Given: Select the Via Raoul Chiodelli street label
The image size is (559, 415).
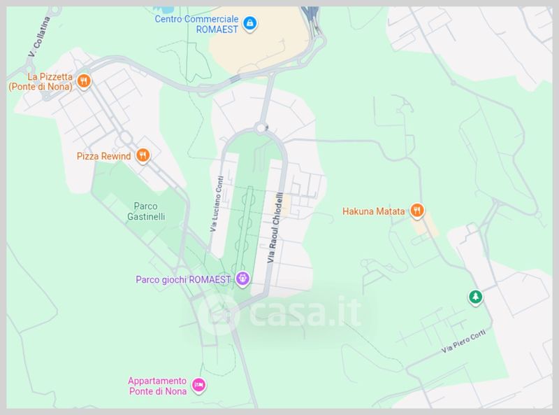Looking at the screenshot, I should (x=275, y=228).
